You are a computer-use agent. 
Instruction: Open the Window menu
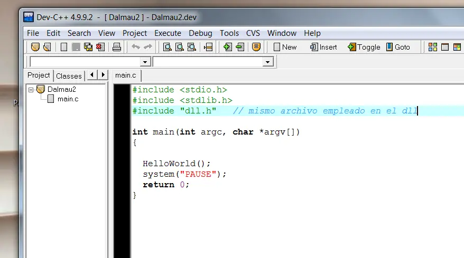pos(282,33)
